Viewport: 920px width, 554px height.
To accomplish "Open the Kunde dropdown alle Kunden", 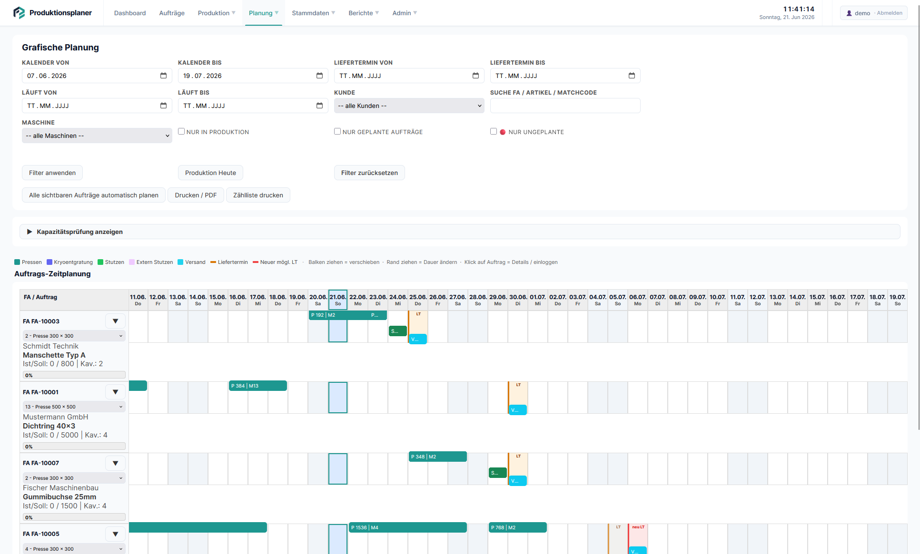I will 409,106.
